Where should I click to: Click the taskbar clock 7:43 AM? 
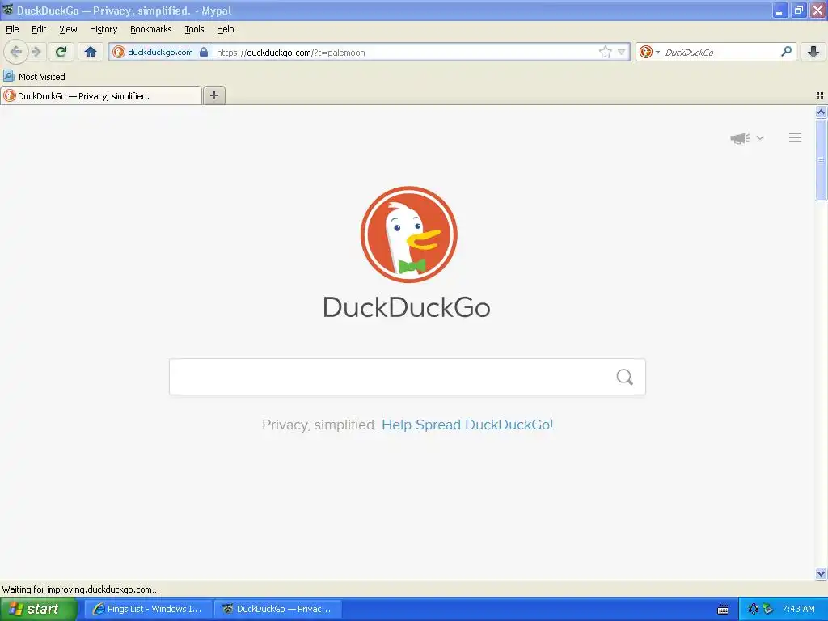pos(798,609)
